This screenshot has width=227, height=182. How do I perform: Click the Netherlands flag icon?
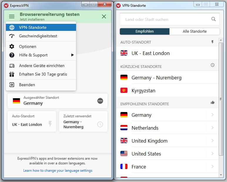pos(124,128)
